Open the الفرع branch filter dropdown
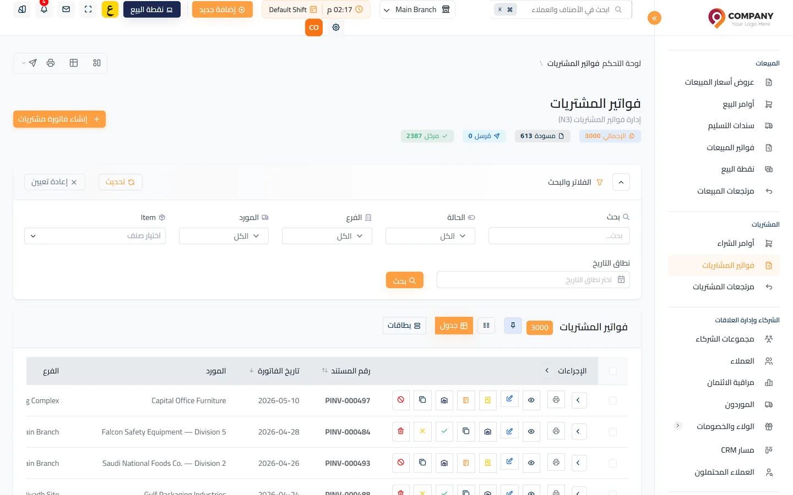 click(x=327, y=236)
